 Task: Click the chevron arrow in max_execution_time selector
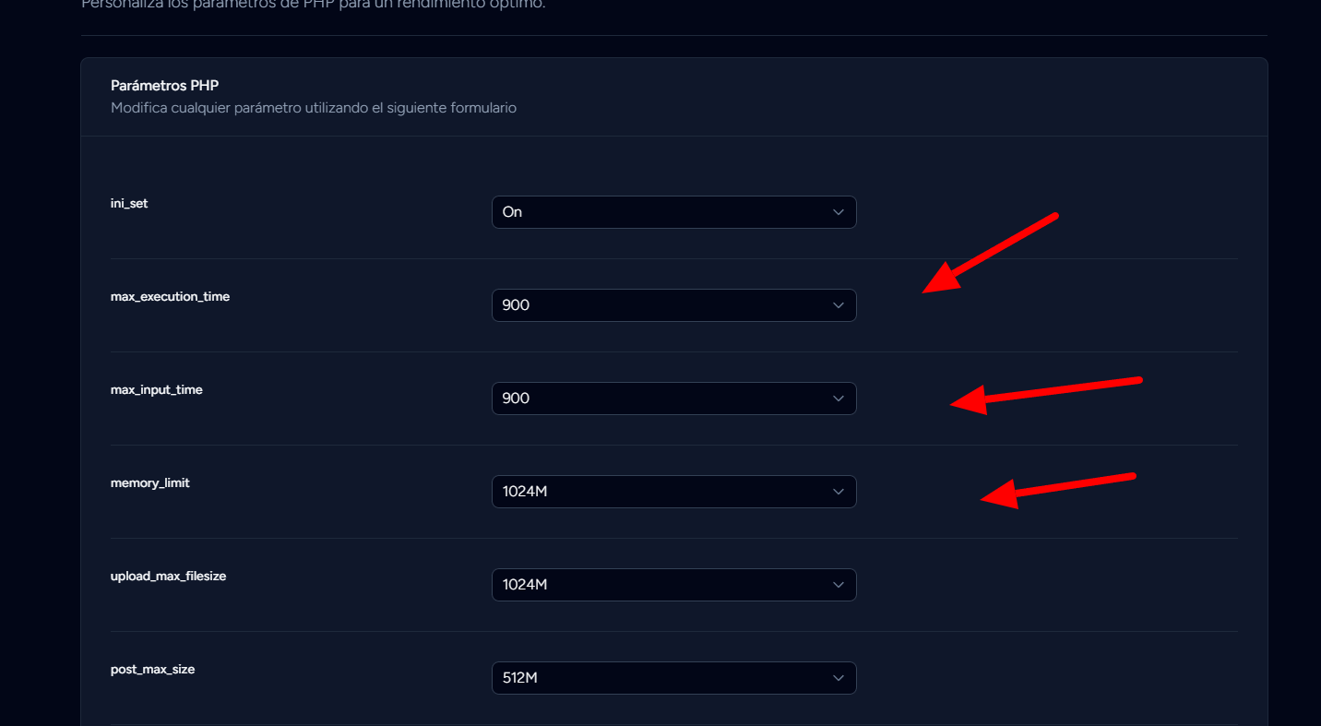[838, 305]
